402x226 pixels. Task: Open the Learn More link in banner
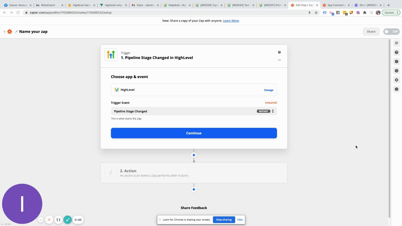[231, 21]
